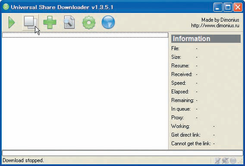Viewport: 245px width, 166px height.
Task: Select the 'In queue:' label
Action: [x=181, y=109]
